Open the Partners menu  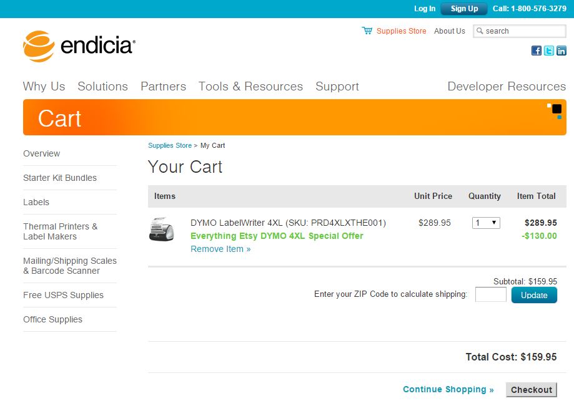click(x=163, y=86)
